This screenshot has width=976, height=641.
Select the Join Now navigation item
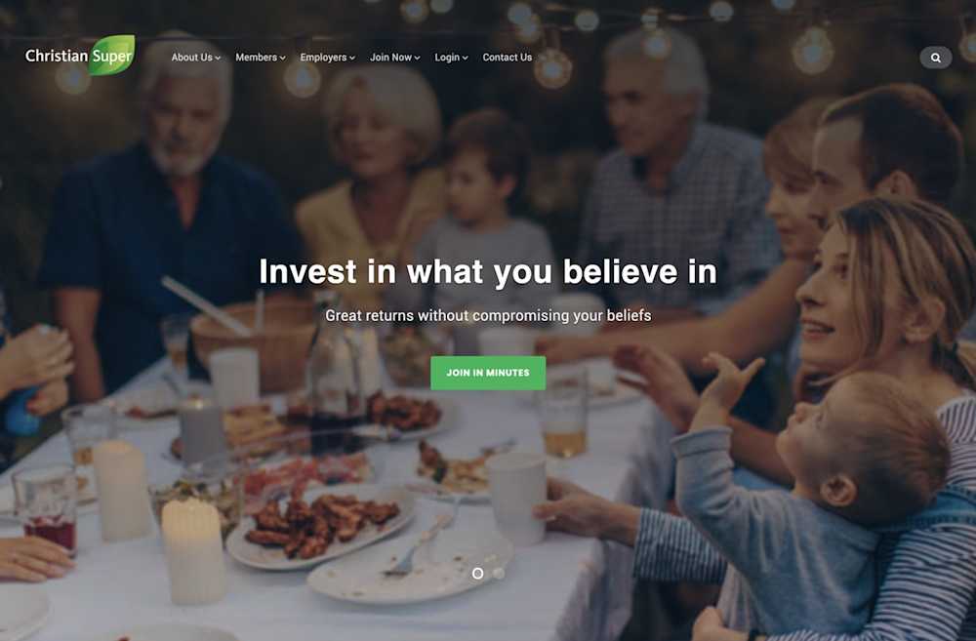[394, 58]
